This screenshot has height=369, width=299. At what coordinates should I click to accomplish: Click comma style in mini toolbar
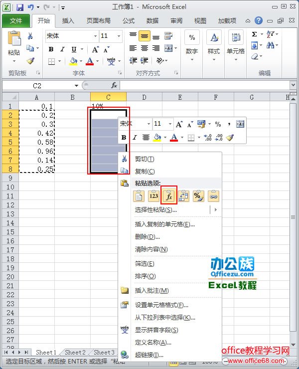pos(229,124)
